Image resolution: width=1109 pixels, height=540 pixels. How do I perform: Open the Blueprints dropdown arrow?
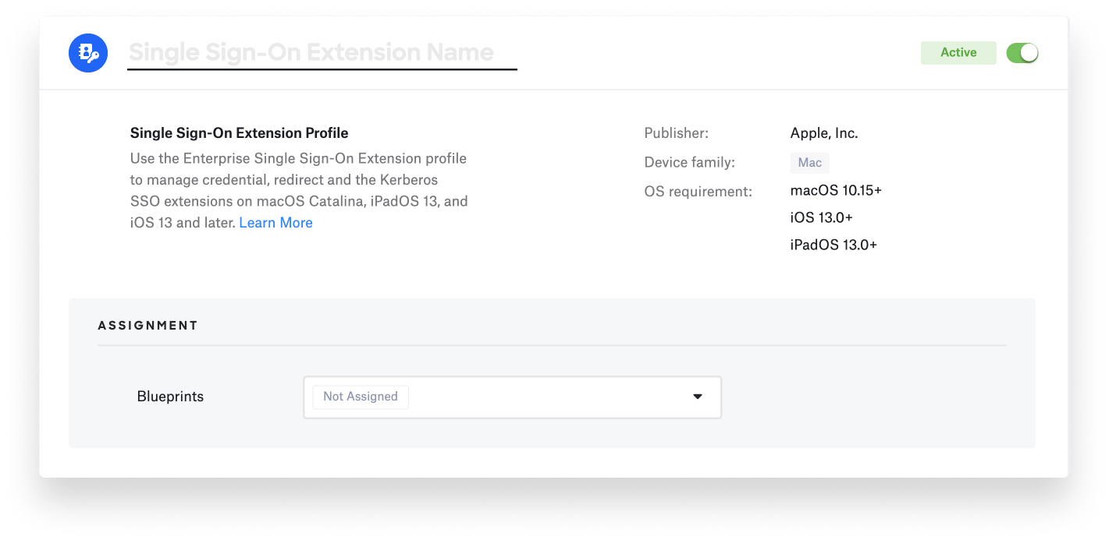[x=698, y=397]
